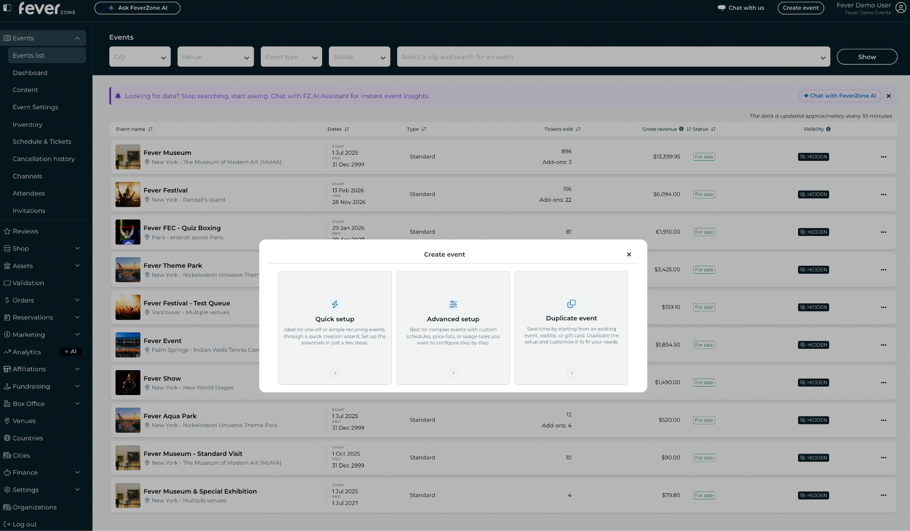The height and width of the screenshot is (531, 910).
Task: Click the event search field
Action: click(x=613, y=57)
